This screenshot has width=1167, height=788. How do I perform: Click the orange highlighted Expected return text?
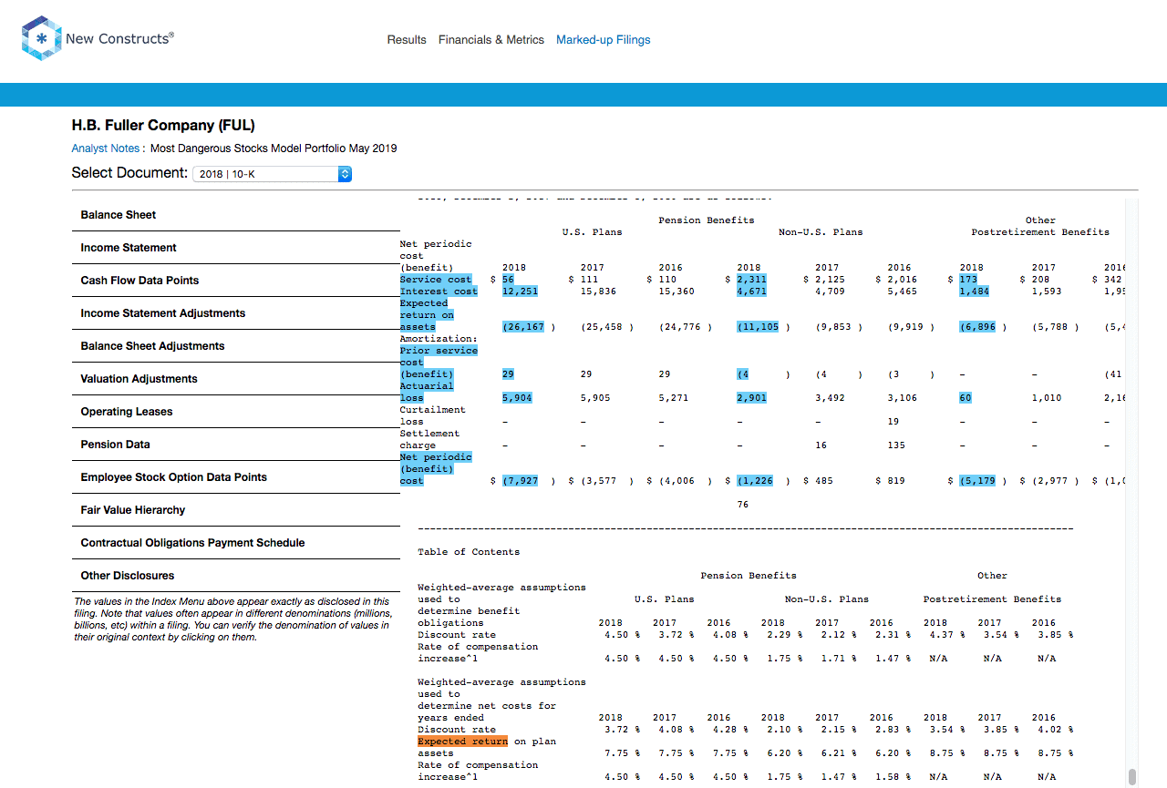[462, 742]
